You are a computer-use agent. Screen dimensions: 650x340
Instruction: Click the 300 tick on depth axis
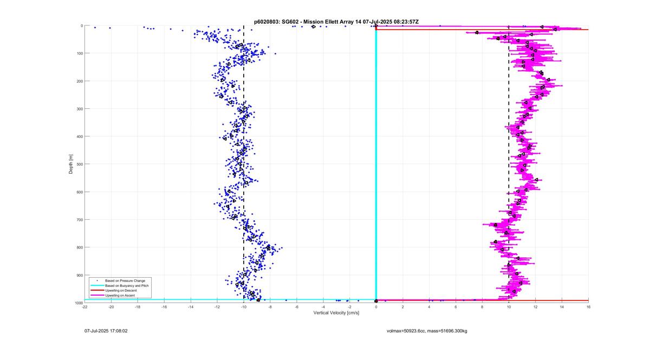79,109
